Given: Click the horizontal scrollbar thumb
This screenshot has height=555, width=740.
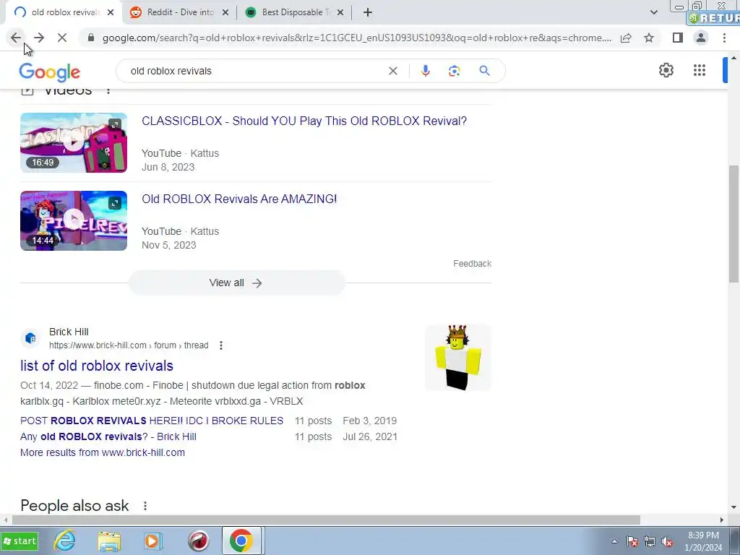Looking at the screenshot, I should 326,520.
